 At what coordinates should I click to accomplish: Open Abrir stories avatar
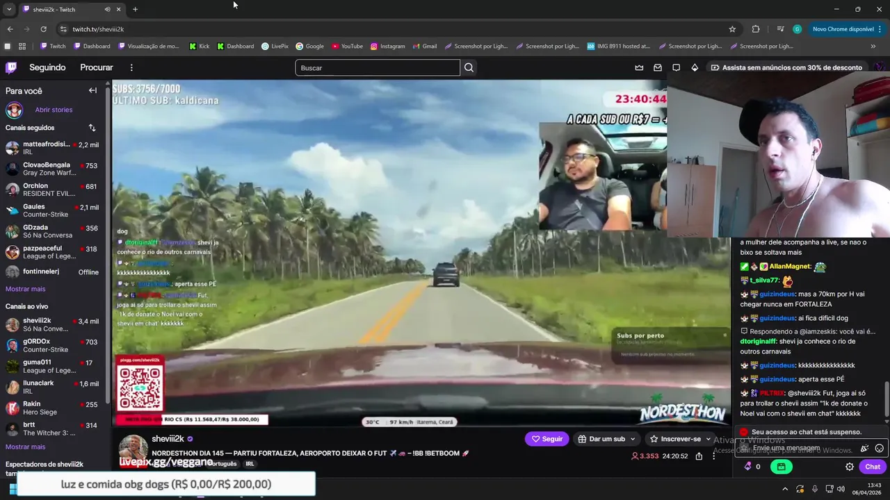click(14, 110)
